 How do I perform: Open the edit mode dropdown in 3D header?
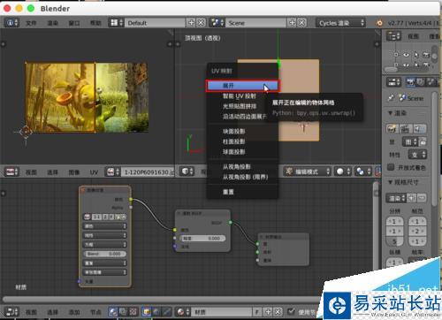[308, 171]
